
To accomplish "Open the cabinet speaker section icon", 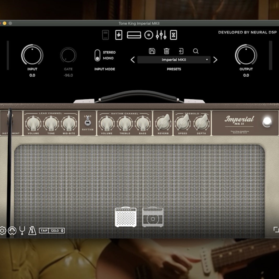I will [x=149, y=35].
